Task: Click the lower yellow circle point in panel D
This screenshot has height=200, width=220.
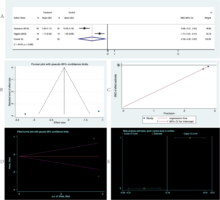Action: 99,177
